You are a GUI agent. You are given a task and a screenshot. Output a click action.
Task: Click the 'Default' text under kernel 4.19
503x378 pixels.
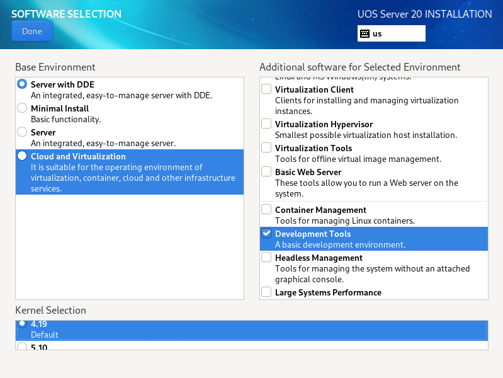(45, 335)
